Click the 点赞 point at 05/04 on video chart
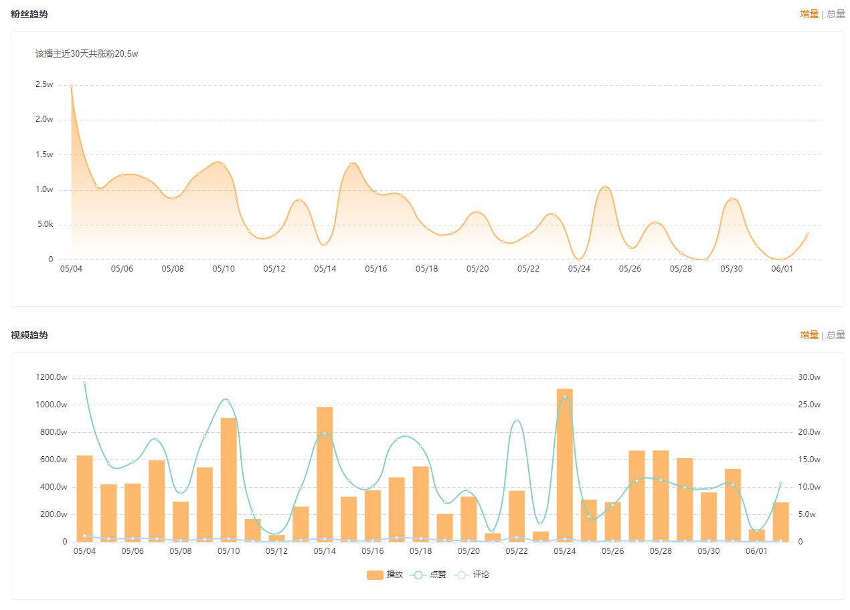This screenshot has height=610, width=850. click(84, 383)
